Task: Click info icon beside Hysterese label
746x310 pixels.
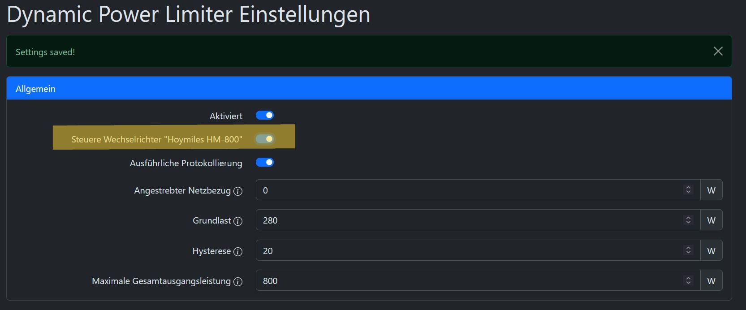Action: click(238, 252)
